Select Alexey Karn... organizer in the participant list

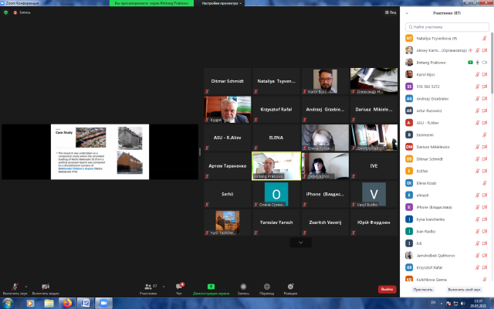(447, 50)
